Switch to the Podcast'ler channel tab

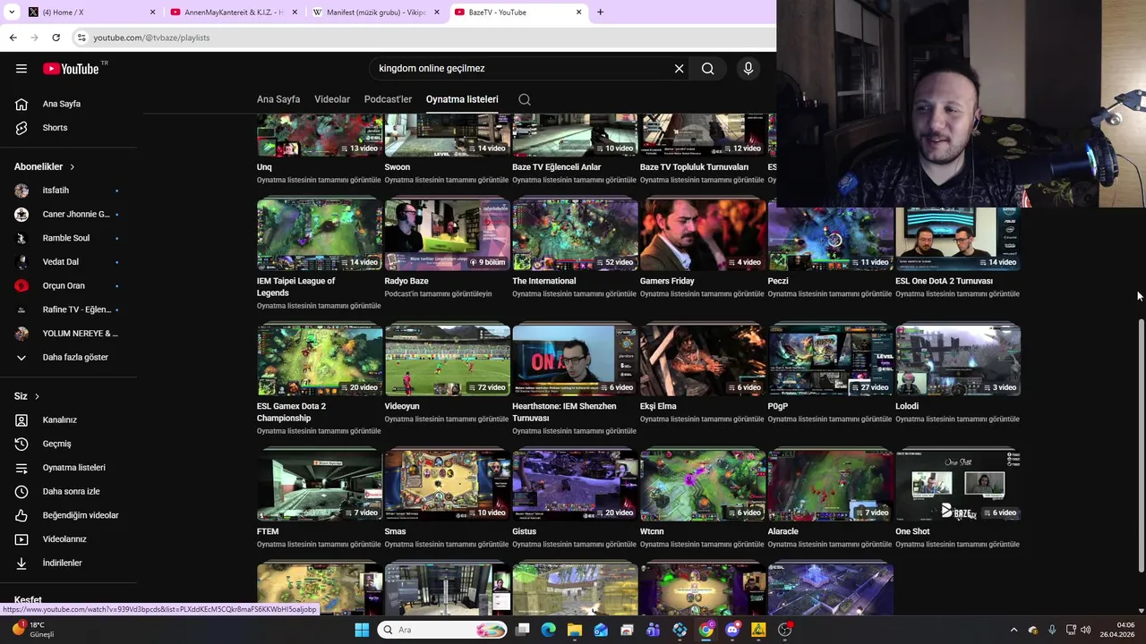pos(388,99)
